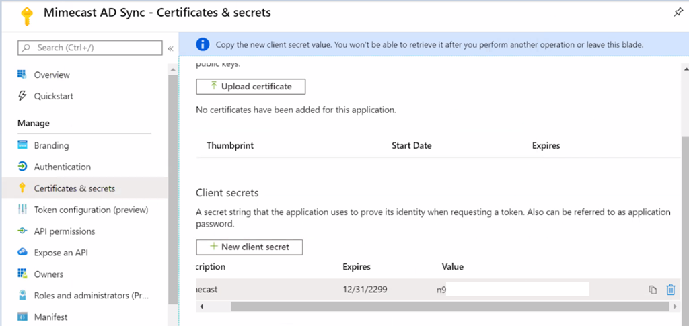This screenshot has width=689, height=326.
Task: Click the horizontal scrollbar left arrow
Action: (x=202, y=307)
